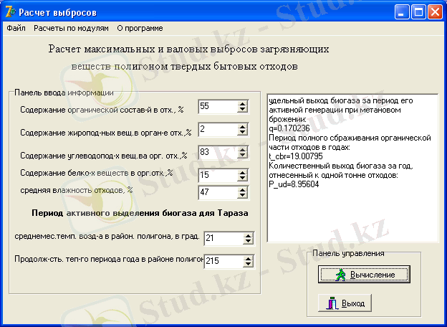Decrease average humidity value 47
Image resolution: width=447 pixels, height=327 pixels.
[243, 195]
